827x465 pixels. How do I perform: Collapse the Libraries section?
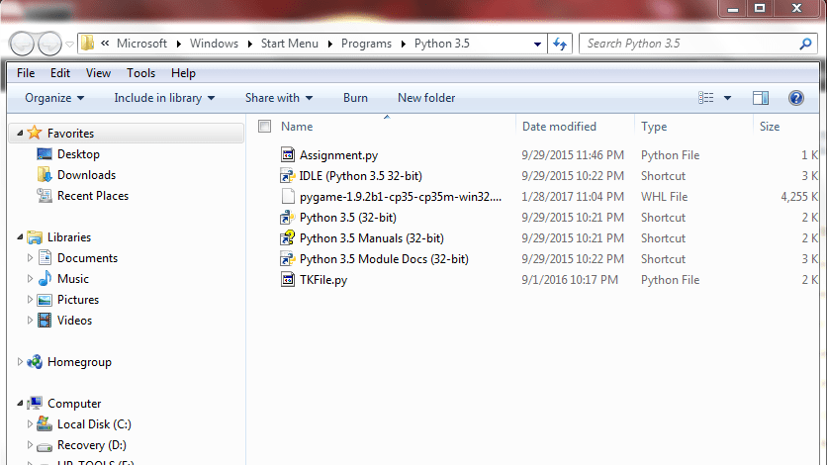(x=20, y=236)
